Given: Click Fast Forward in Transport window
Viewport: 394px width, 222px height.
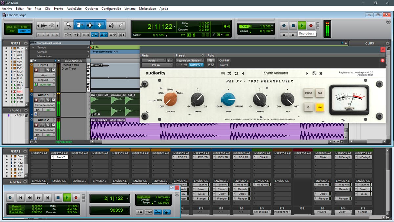Looking at the screenshot, I should point(39,198).
